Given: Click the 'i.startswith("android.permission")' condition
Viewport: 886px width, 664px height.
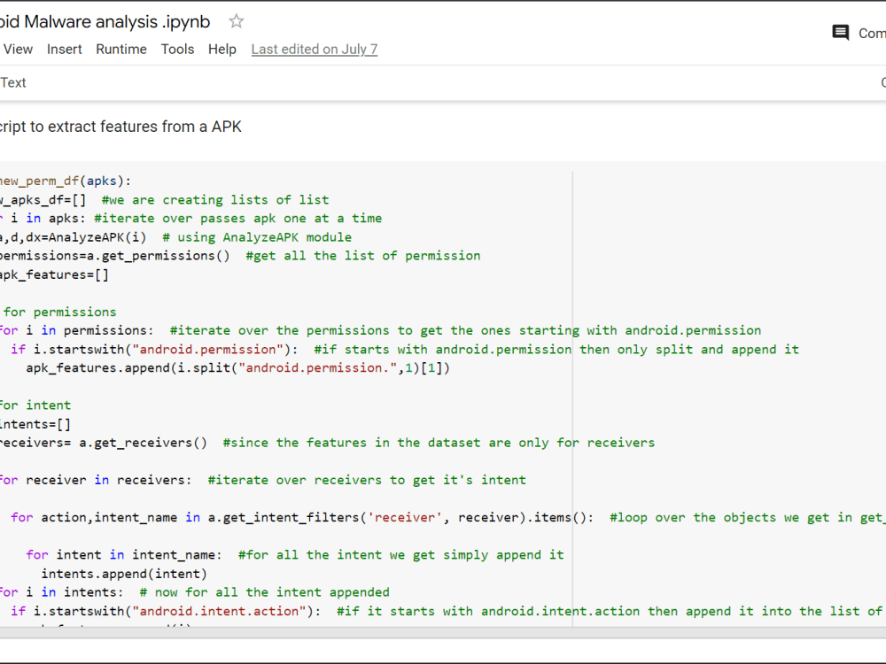Looking at the screenshot, I should pos(161,350).
